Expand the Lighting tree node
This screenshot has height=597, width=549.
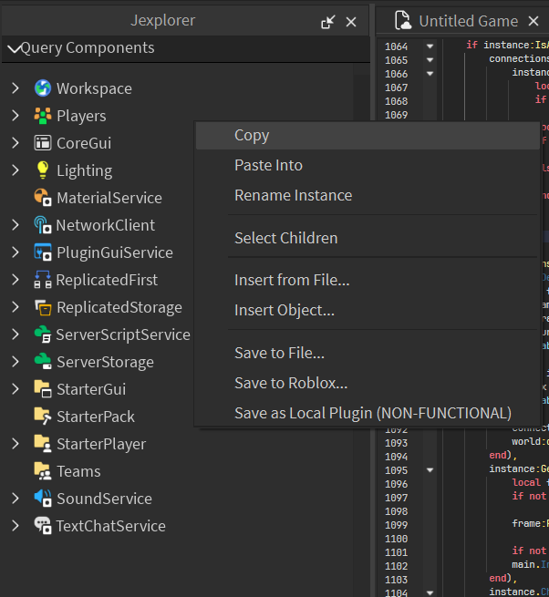(x=16, y=170)
